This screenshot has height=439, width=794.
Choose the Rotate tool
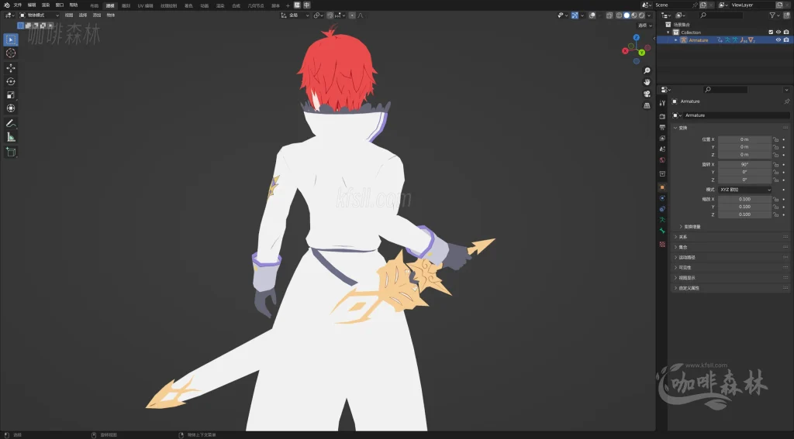pos(11,81)
